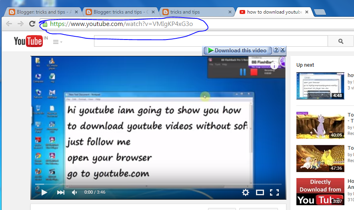Click the video info card icon
Image resolution: width=354 pixels, height=210 pixels.
point(274,66)
